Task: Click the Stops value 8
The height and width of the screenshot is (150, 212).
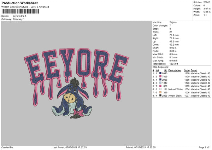Action: 170,29
